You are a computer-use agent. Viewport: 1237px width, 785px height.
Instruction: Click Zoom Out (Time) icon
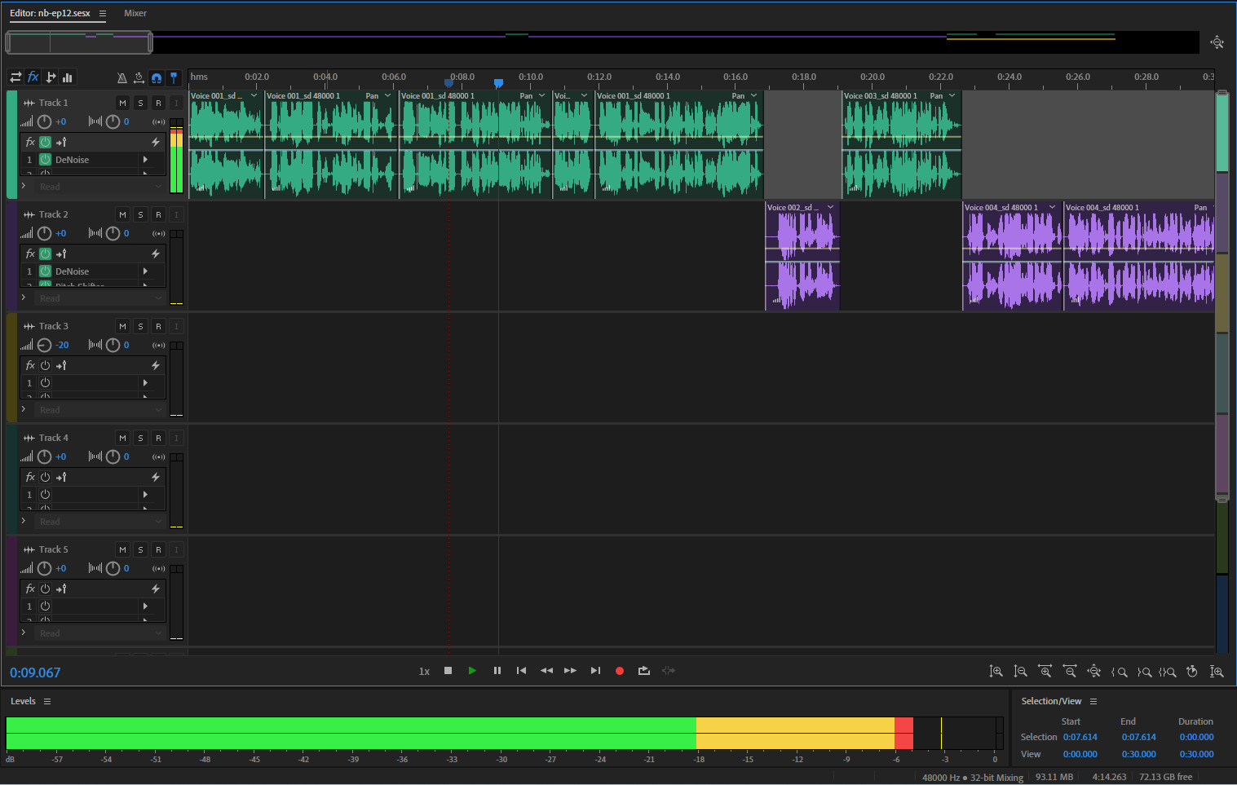[x=1070, y=672]
